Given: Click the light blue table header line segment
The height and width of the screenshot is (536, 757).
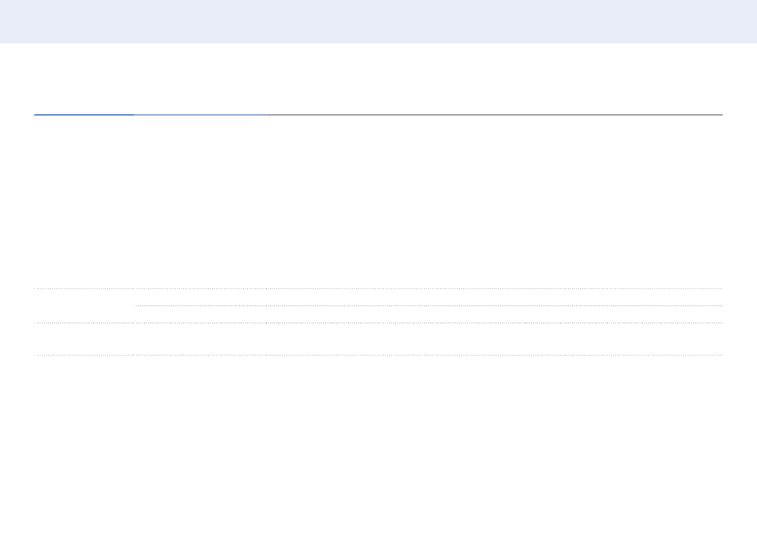Looking at the screenshot, I should coord(200,115).
